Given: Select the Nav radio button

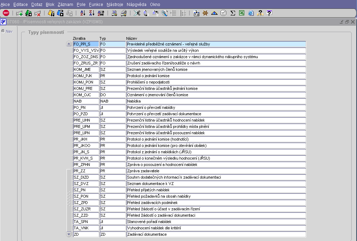Looking at the screenshot, I should pyautogui.click(x=3, y=31).
